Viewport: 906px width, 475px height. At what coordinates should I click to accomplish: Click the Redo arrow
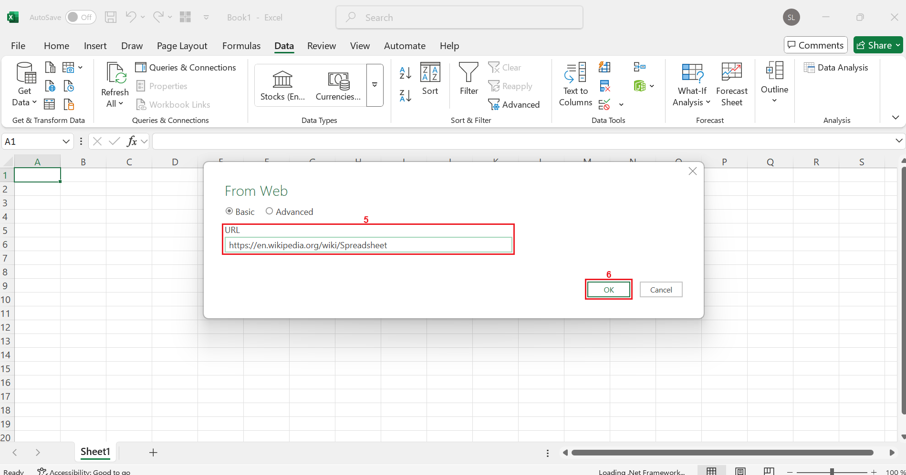point(158,17)
